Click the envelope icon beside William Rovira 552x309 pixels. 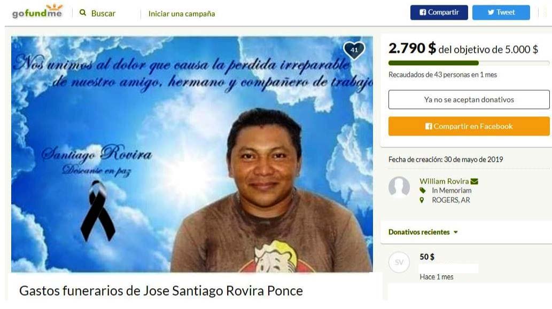coord(474,181)
